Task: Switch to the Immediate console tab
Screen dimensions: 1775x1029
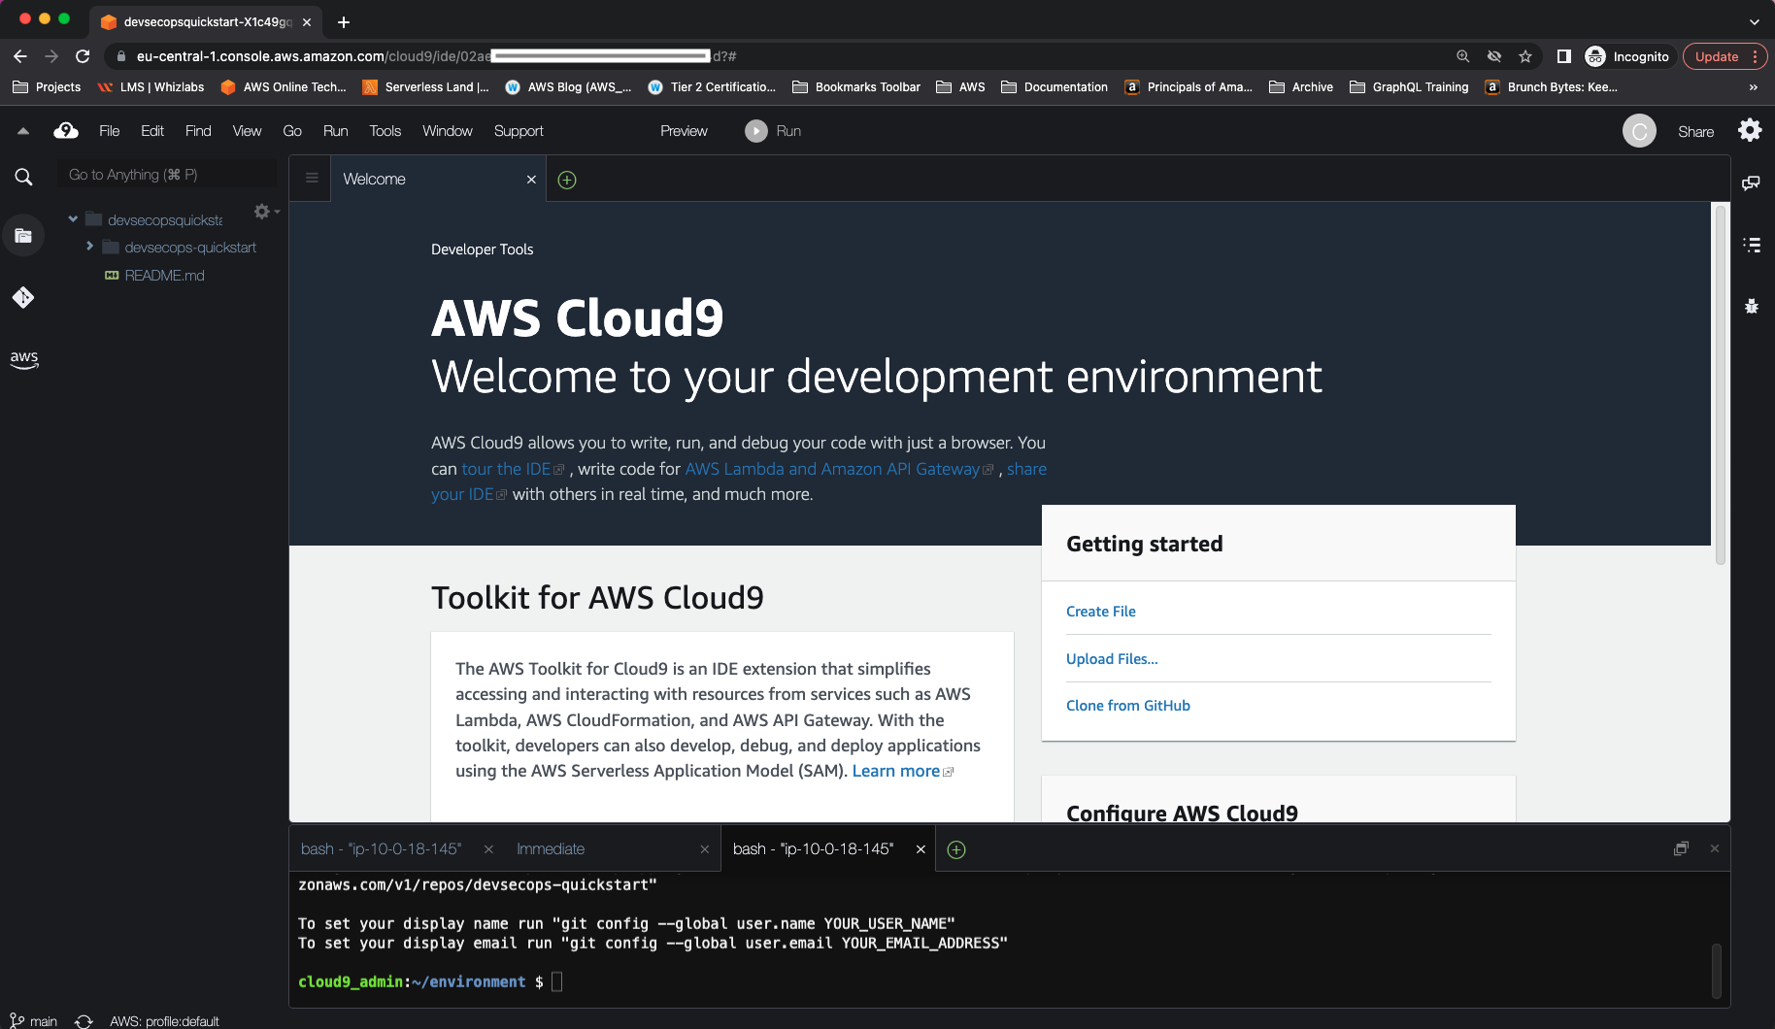Action: [551, 849]
